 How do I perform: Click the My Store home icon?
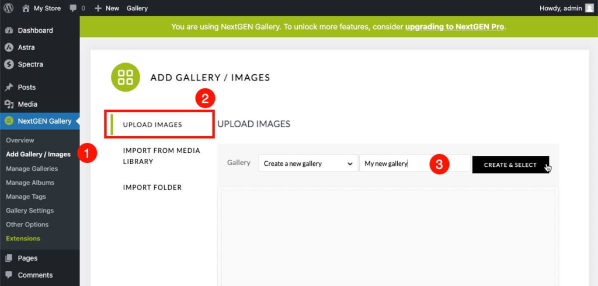26,8
